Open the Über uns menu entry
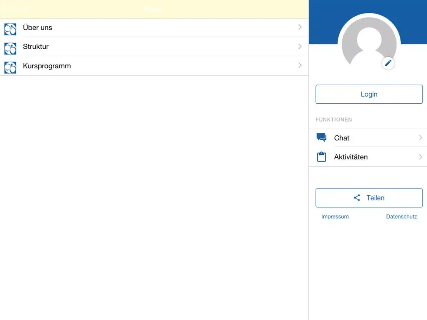427x320 pixels. click(x=38, y=27)
